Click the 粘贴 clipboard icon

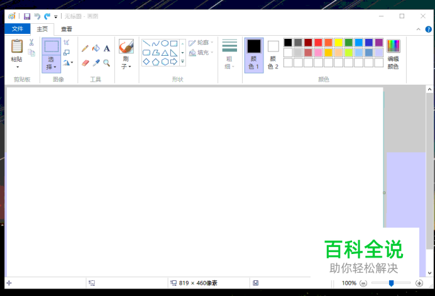[x=16, y=46]
